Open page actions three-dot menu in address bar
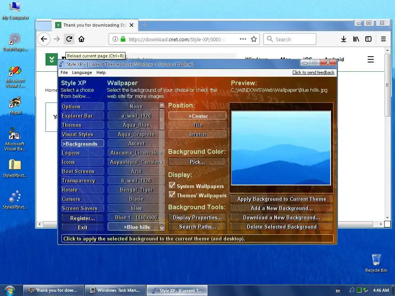This screenshot has height=296, width=395. coord(243,39)
